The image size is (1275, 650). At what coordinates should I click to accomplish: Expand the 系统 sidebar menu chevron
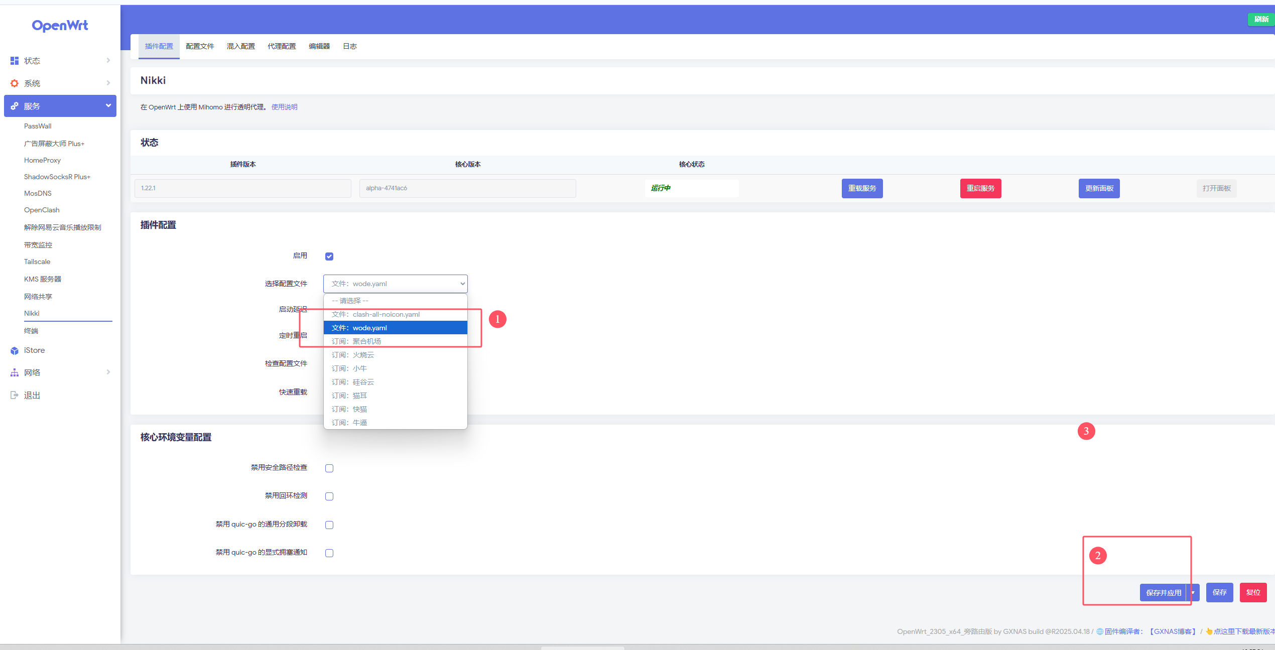click(x=108, y=83)
